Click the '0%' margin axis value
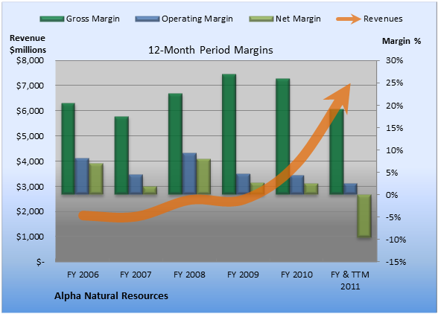The image size is (438, 314). (x=392, y=195)
